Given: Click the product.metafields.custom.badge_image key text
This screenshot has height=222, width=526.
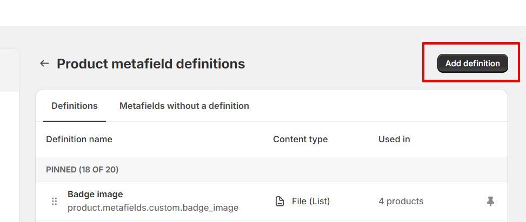Looking at the screenshot, I should [153, 207].
